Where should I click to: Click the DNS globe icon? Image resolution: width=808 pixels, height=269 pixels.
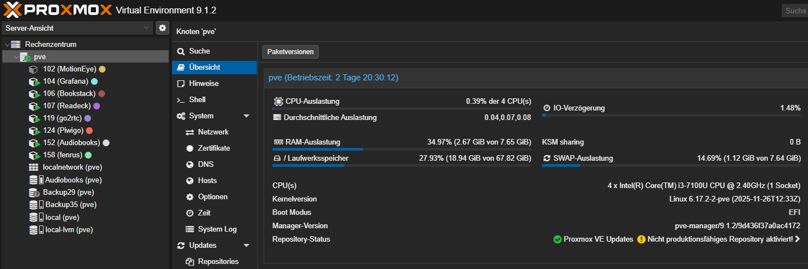pyautogui.click(x=189, y=165)
